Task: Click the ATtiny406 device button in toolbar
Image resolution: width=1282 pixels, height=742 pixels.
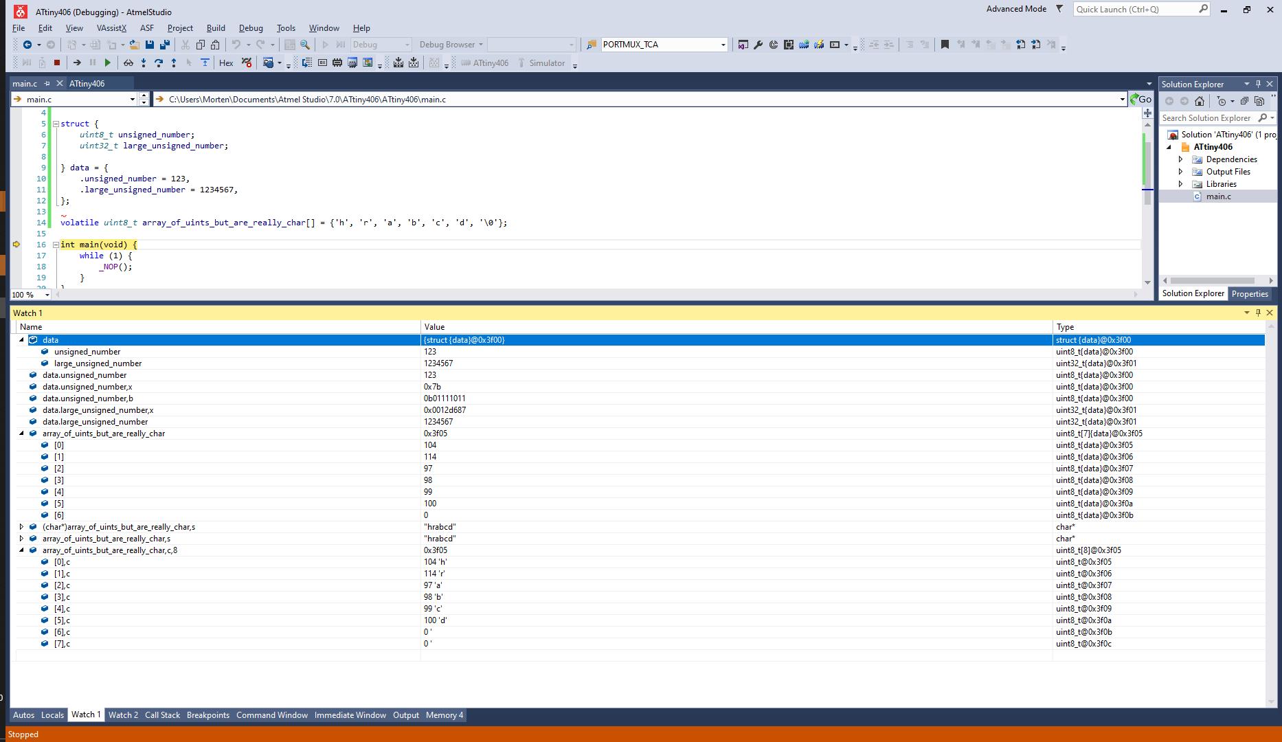Action: tap(485, 63)
